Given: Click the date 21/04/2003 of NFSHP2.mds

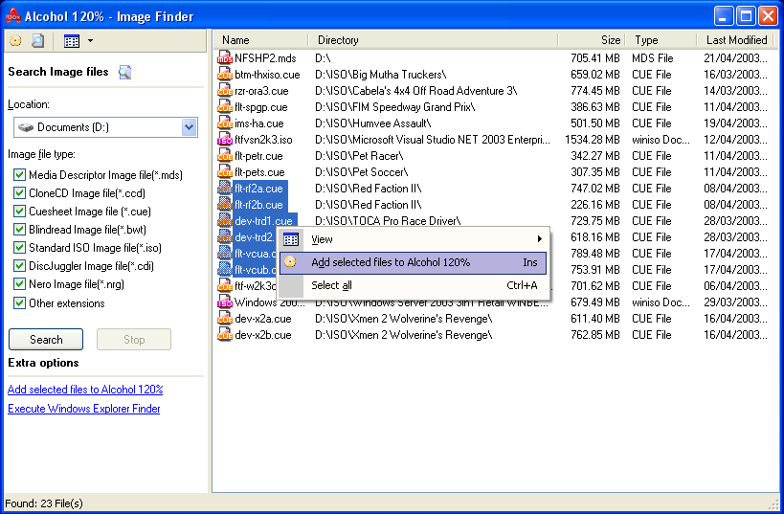Looking at the screenshot, I should (x=735, y=58).
